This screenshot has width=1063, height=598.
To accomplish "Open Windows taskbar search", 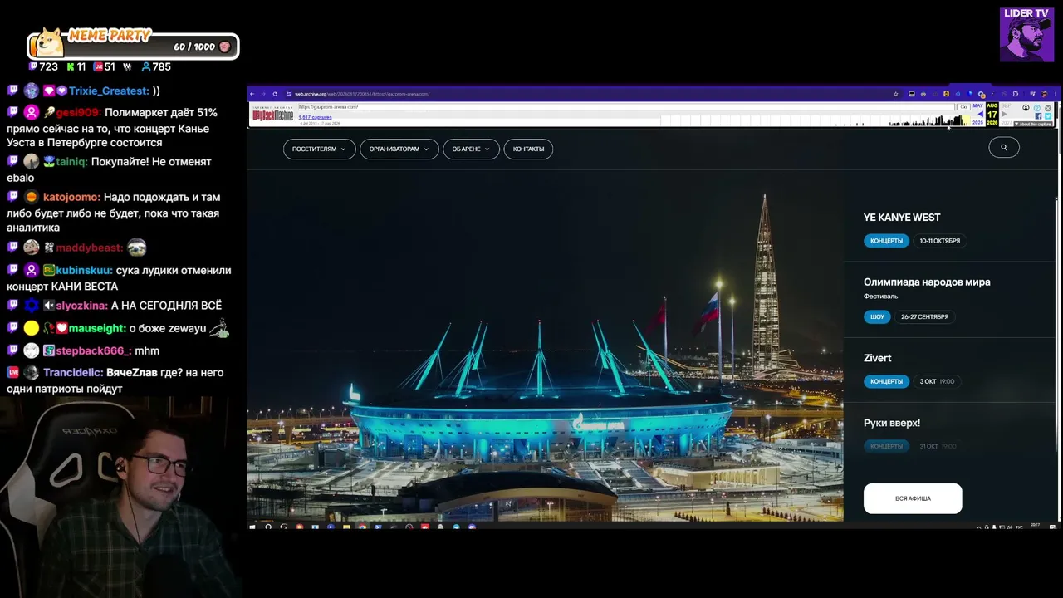I will coord(267,527).
